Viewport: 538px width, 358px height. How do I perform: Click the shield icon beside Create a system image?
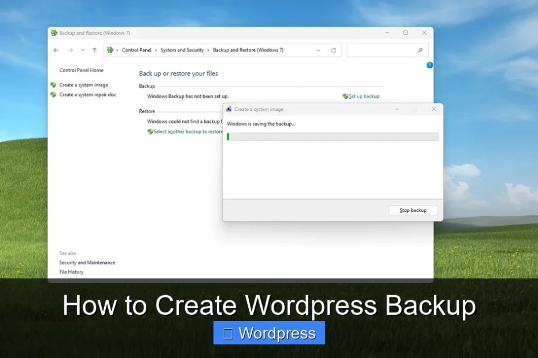53,85
